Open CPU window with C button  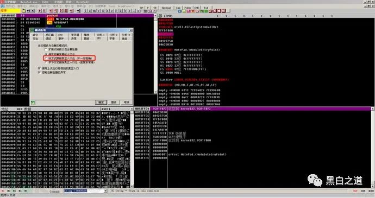click(111, 11)
